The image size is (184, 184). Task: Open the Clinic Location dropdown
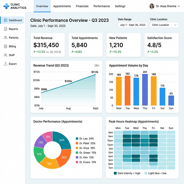point(164,25)
